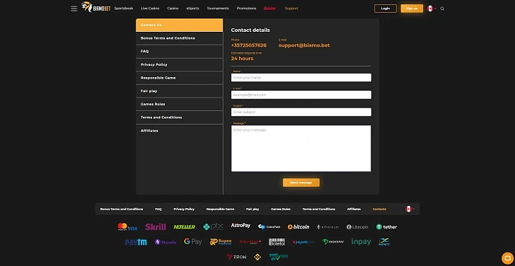515x266 pixels.
Task: Open footer FAQ link
Action: 158,209
